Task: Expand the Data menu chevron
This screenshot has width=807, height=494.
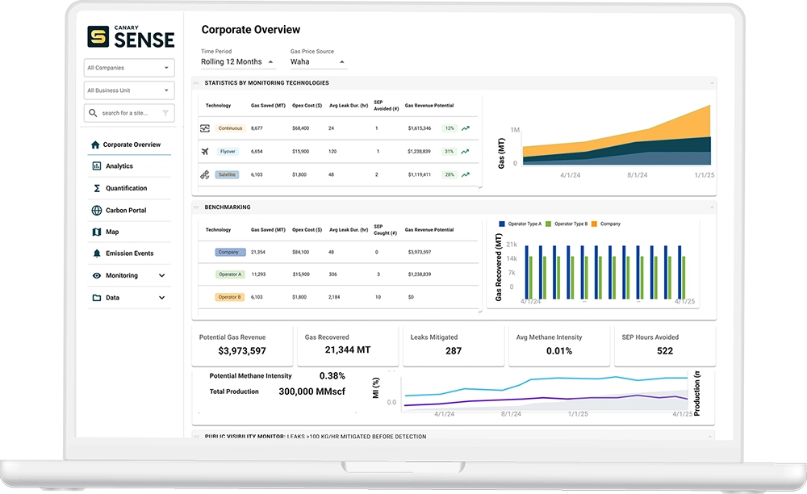Action: coord(161,297)
